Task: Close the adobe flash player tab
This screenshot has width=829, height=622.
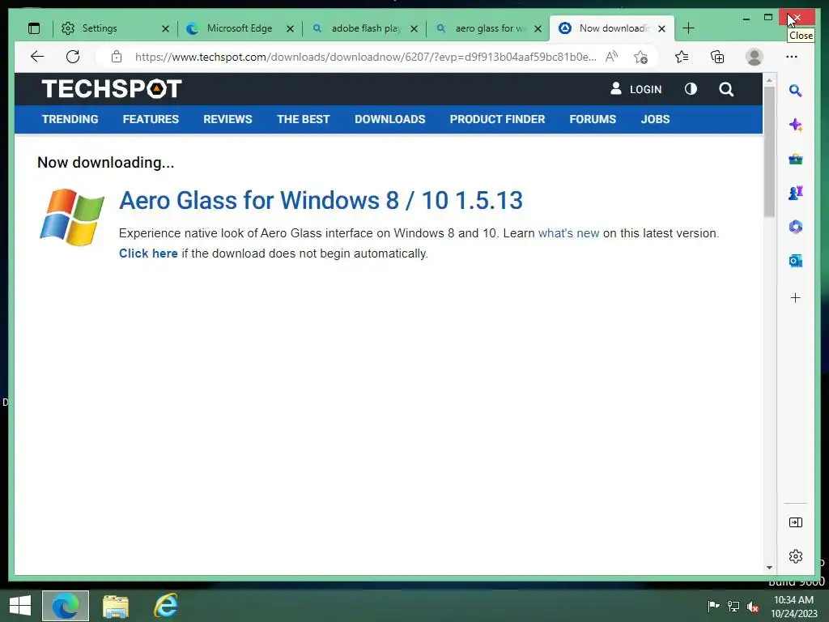Action: (x=414, y=28)
